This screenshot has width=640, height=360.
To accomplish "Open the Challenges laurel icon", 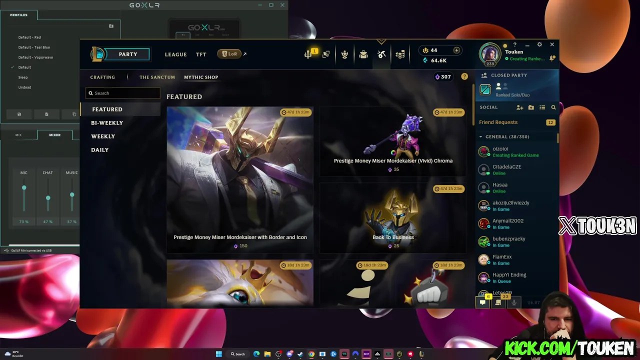I will 344,54.
